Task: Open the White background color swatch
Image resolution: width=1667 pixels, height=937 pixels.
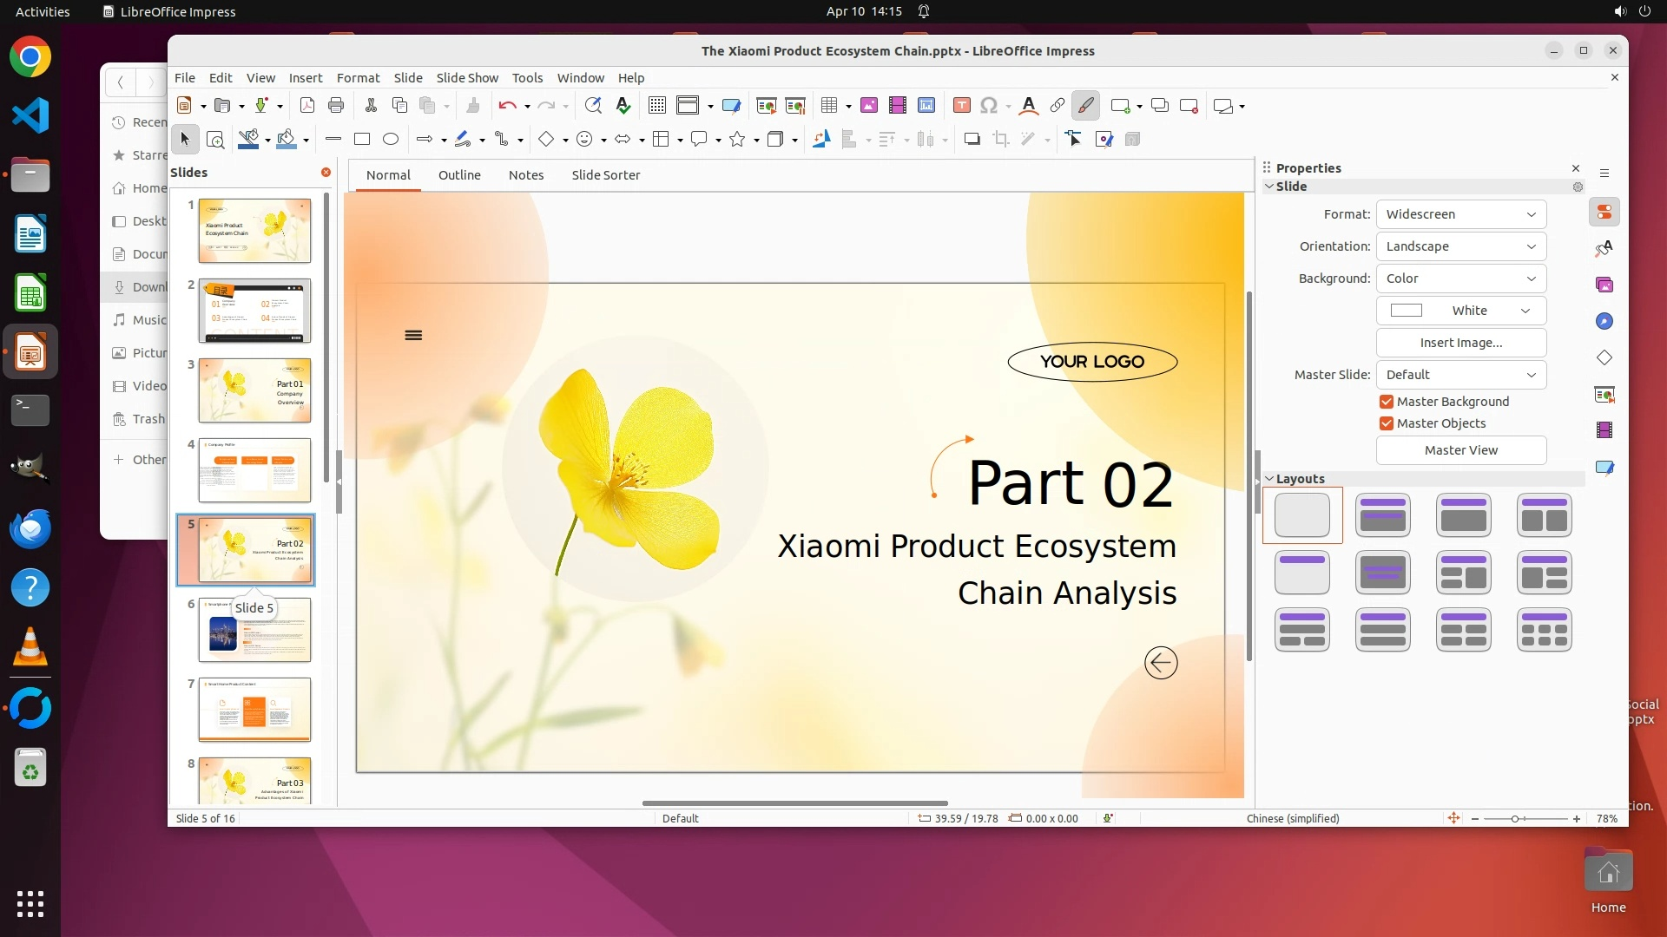Action: (1460, 311)
